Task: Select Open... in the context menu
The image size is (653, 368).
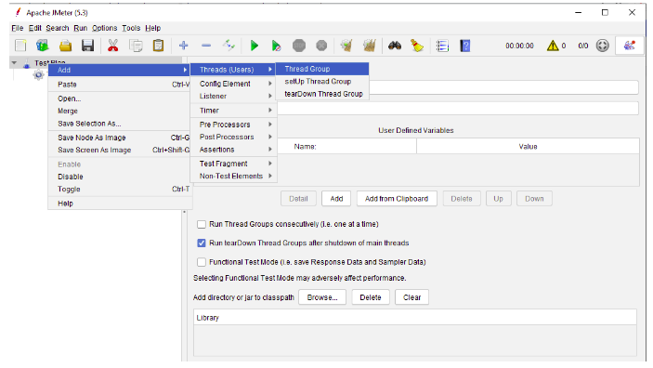Action: point(120,99)
